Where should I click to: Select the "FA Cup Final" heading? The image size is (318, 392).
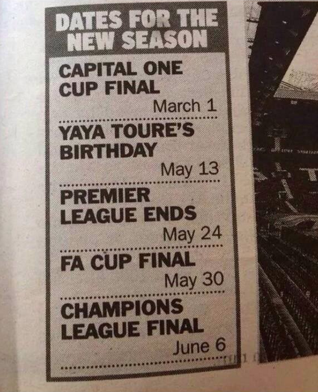pos(128,260)
